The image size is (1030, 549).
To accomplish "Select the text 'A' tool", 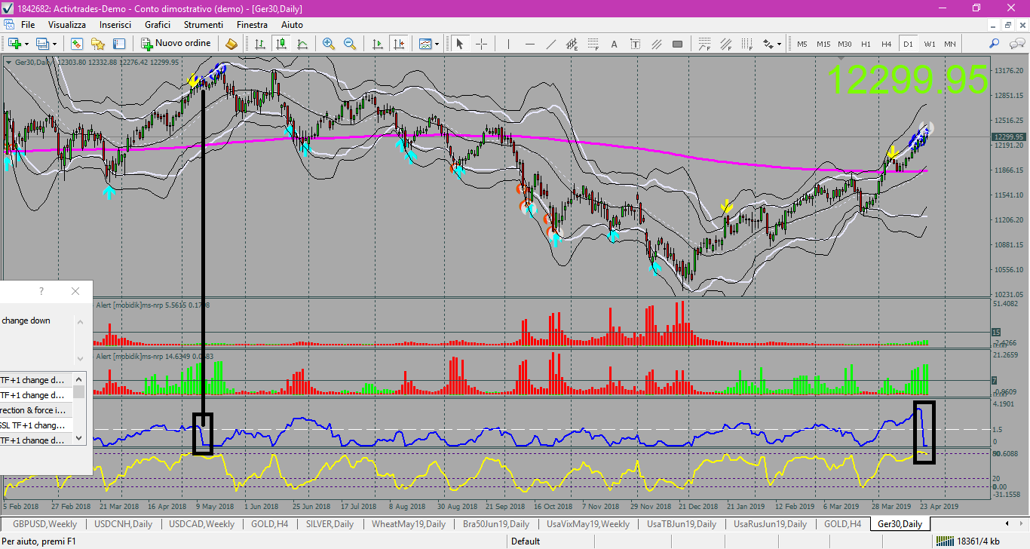I will point(615,44).
